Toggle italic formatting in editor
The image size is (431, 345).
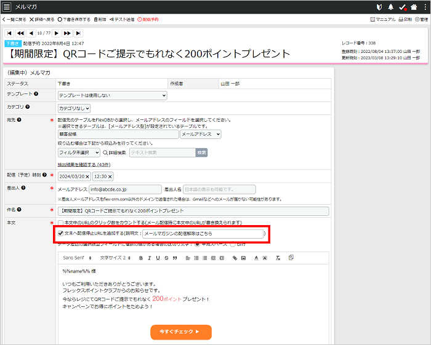(x=149, y=258)
